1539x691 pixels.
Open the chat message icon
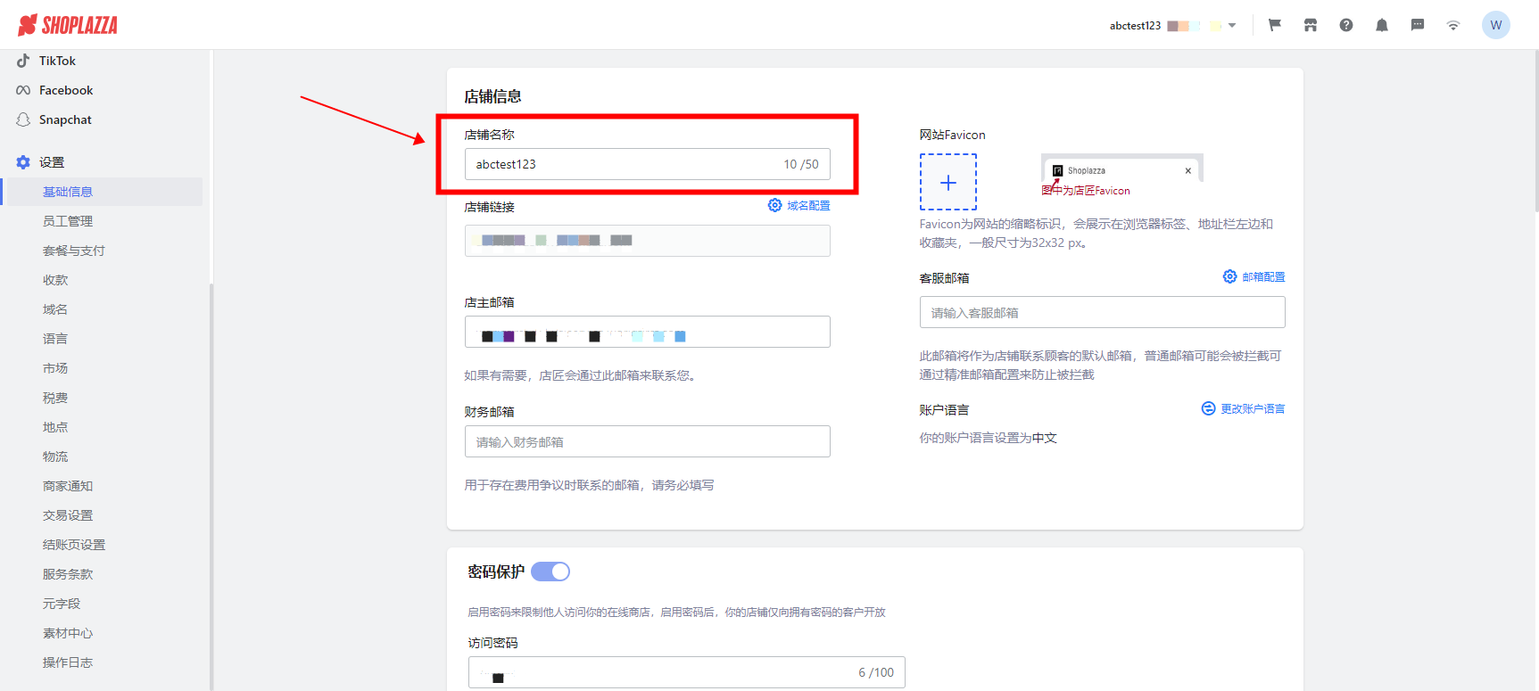pos(1417,25)
